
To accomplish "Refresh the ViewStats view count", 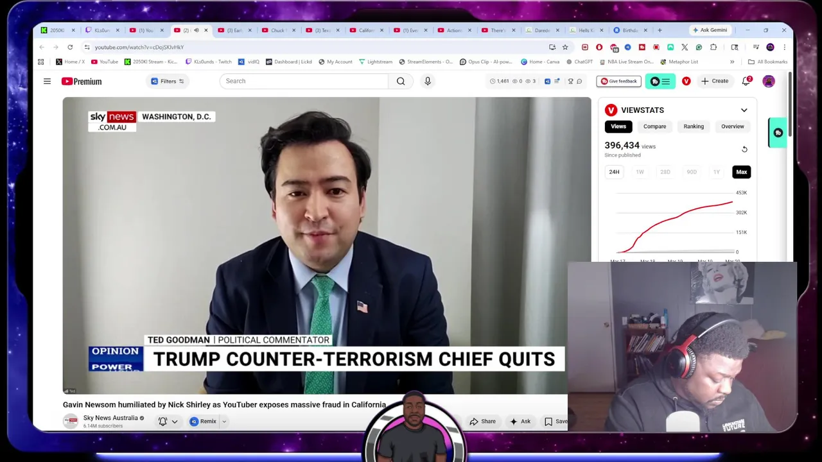I will pos(744,149).
